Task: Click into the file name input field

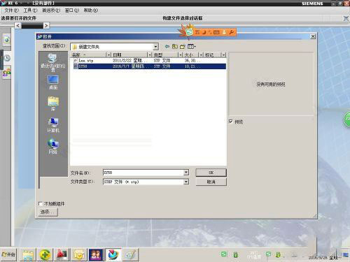Action: (x=143, y=173)
